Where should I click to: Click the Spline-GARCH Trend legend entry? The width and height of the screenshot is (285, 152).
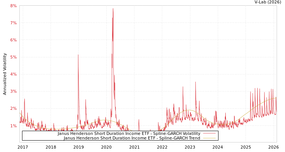132,138
